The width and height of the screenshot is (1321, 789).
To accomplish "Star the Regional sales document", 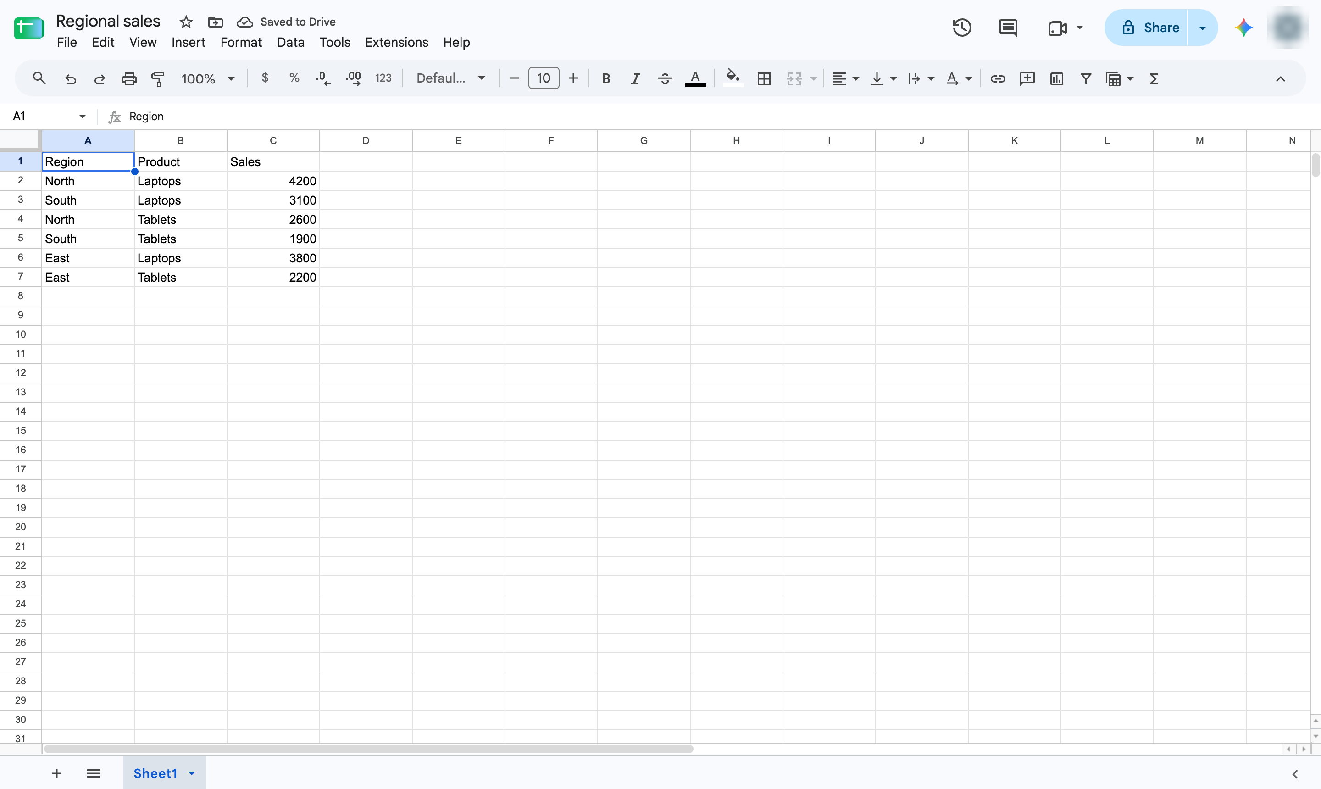I will pyautogui.click(x=186, y=22).
